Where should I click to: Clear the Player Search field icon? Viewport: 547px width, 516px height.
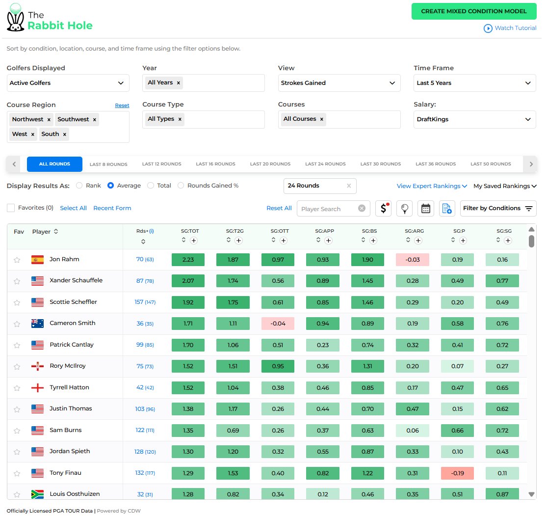(362, 209)
